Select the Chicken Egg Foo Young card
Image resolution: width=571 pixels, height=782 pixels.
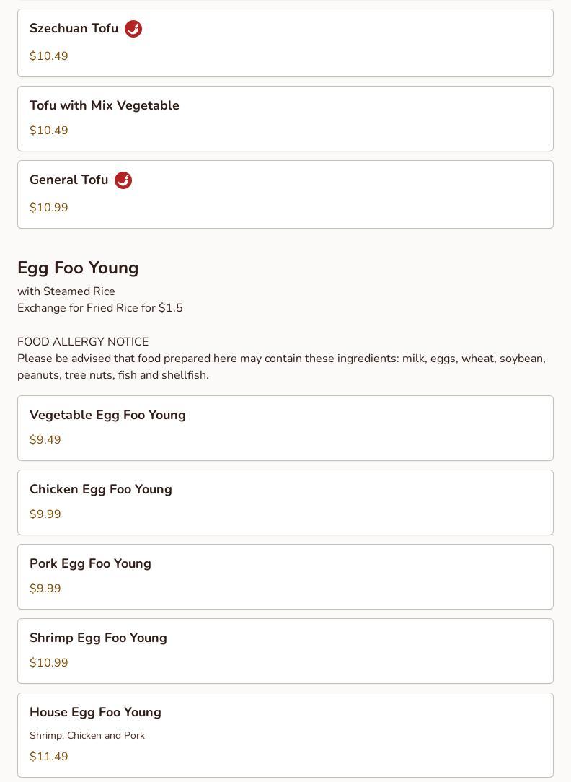(x=285, y=503)
